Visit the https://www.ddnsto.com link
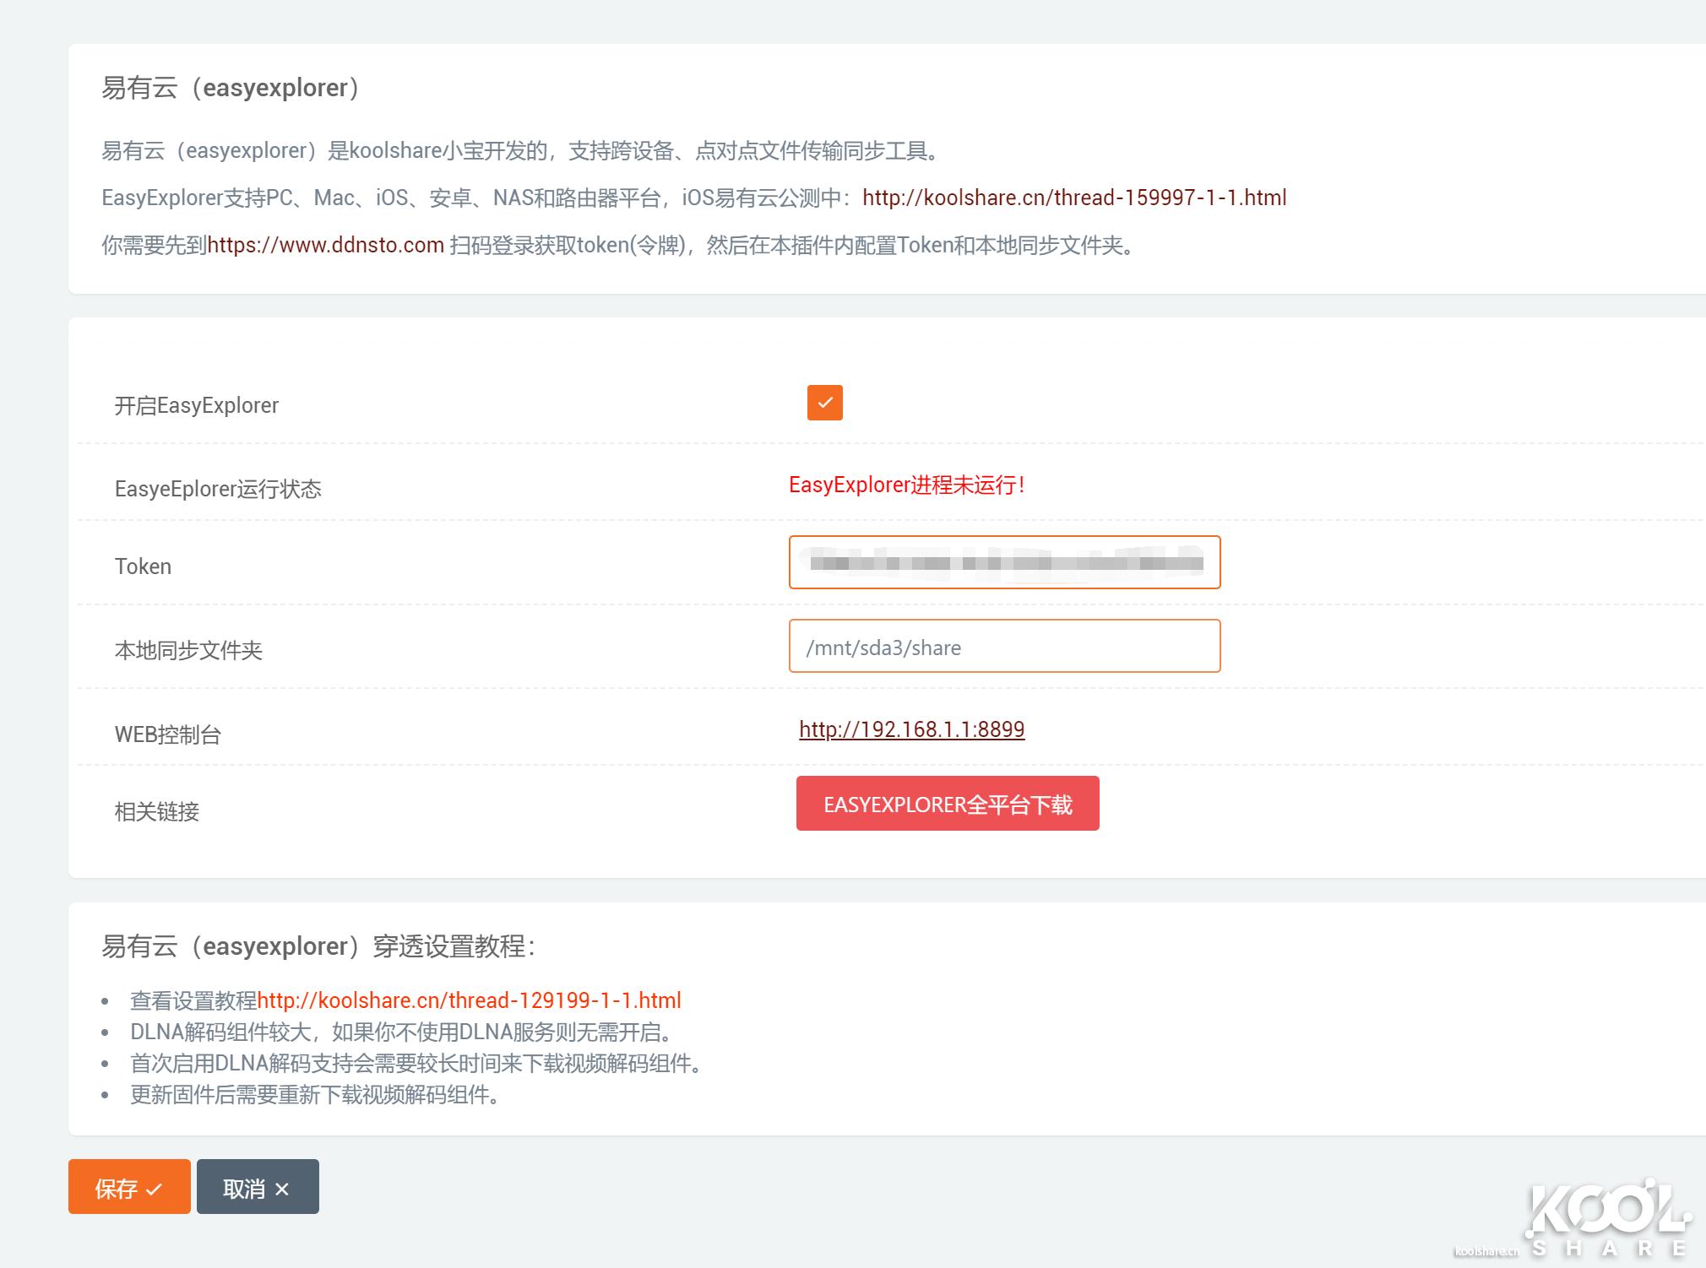Image resolution: width=1706 pixels, height=1268 pixels. [x=325, y=246]
